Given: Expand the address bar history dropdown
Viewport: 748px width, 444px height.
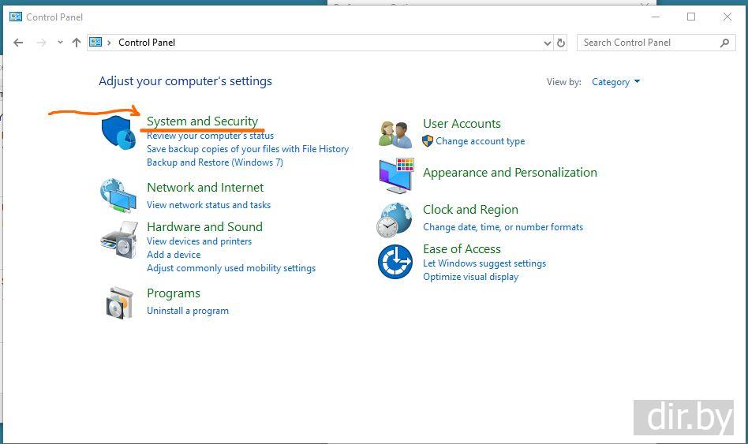Looking at the screenshot, I should [548, 43].
